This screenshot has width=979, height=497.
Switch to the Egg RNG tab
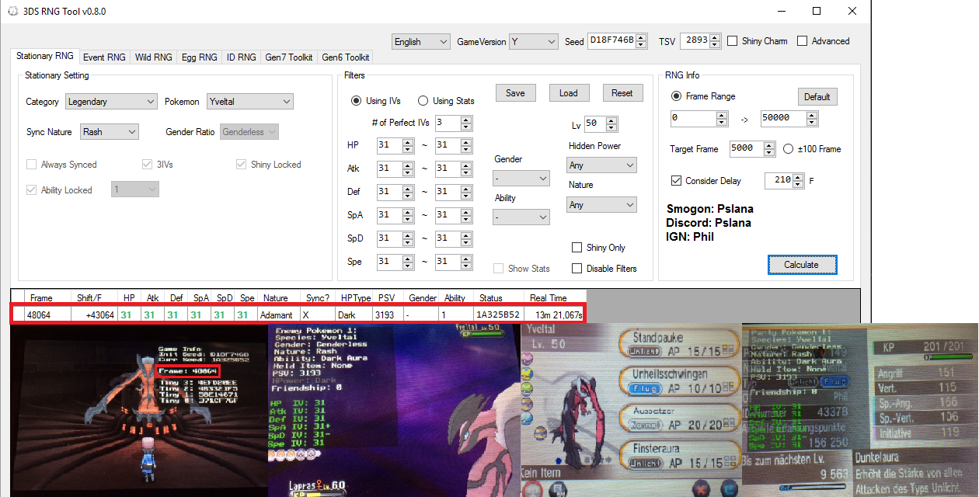point(200,57)
